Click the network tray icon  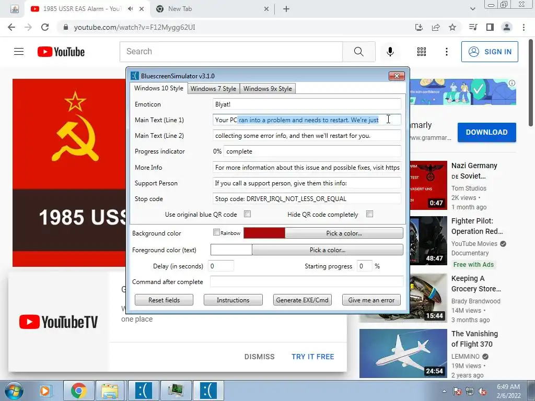pyautogui.click(x=470, y=392)
